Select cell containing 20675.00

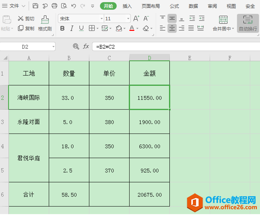click(x=149, y=194)
